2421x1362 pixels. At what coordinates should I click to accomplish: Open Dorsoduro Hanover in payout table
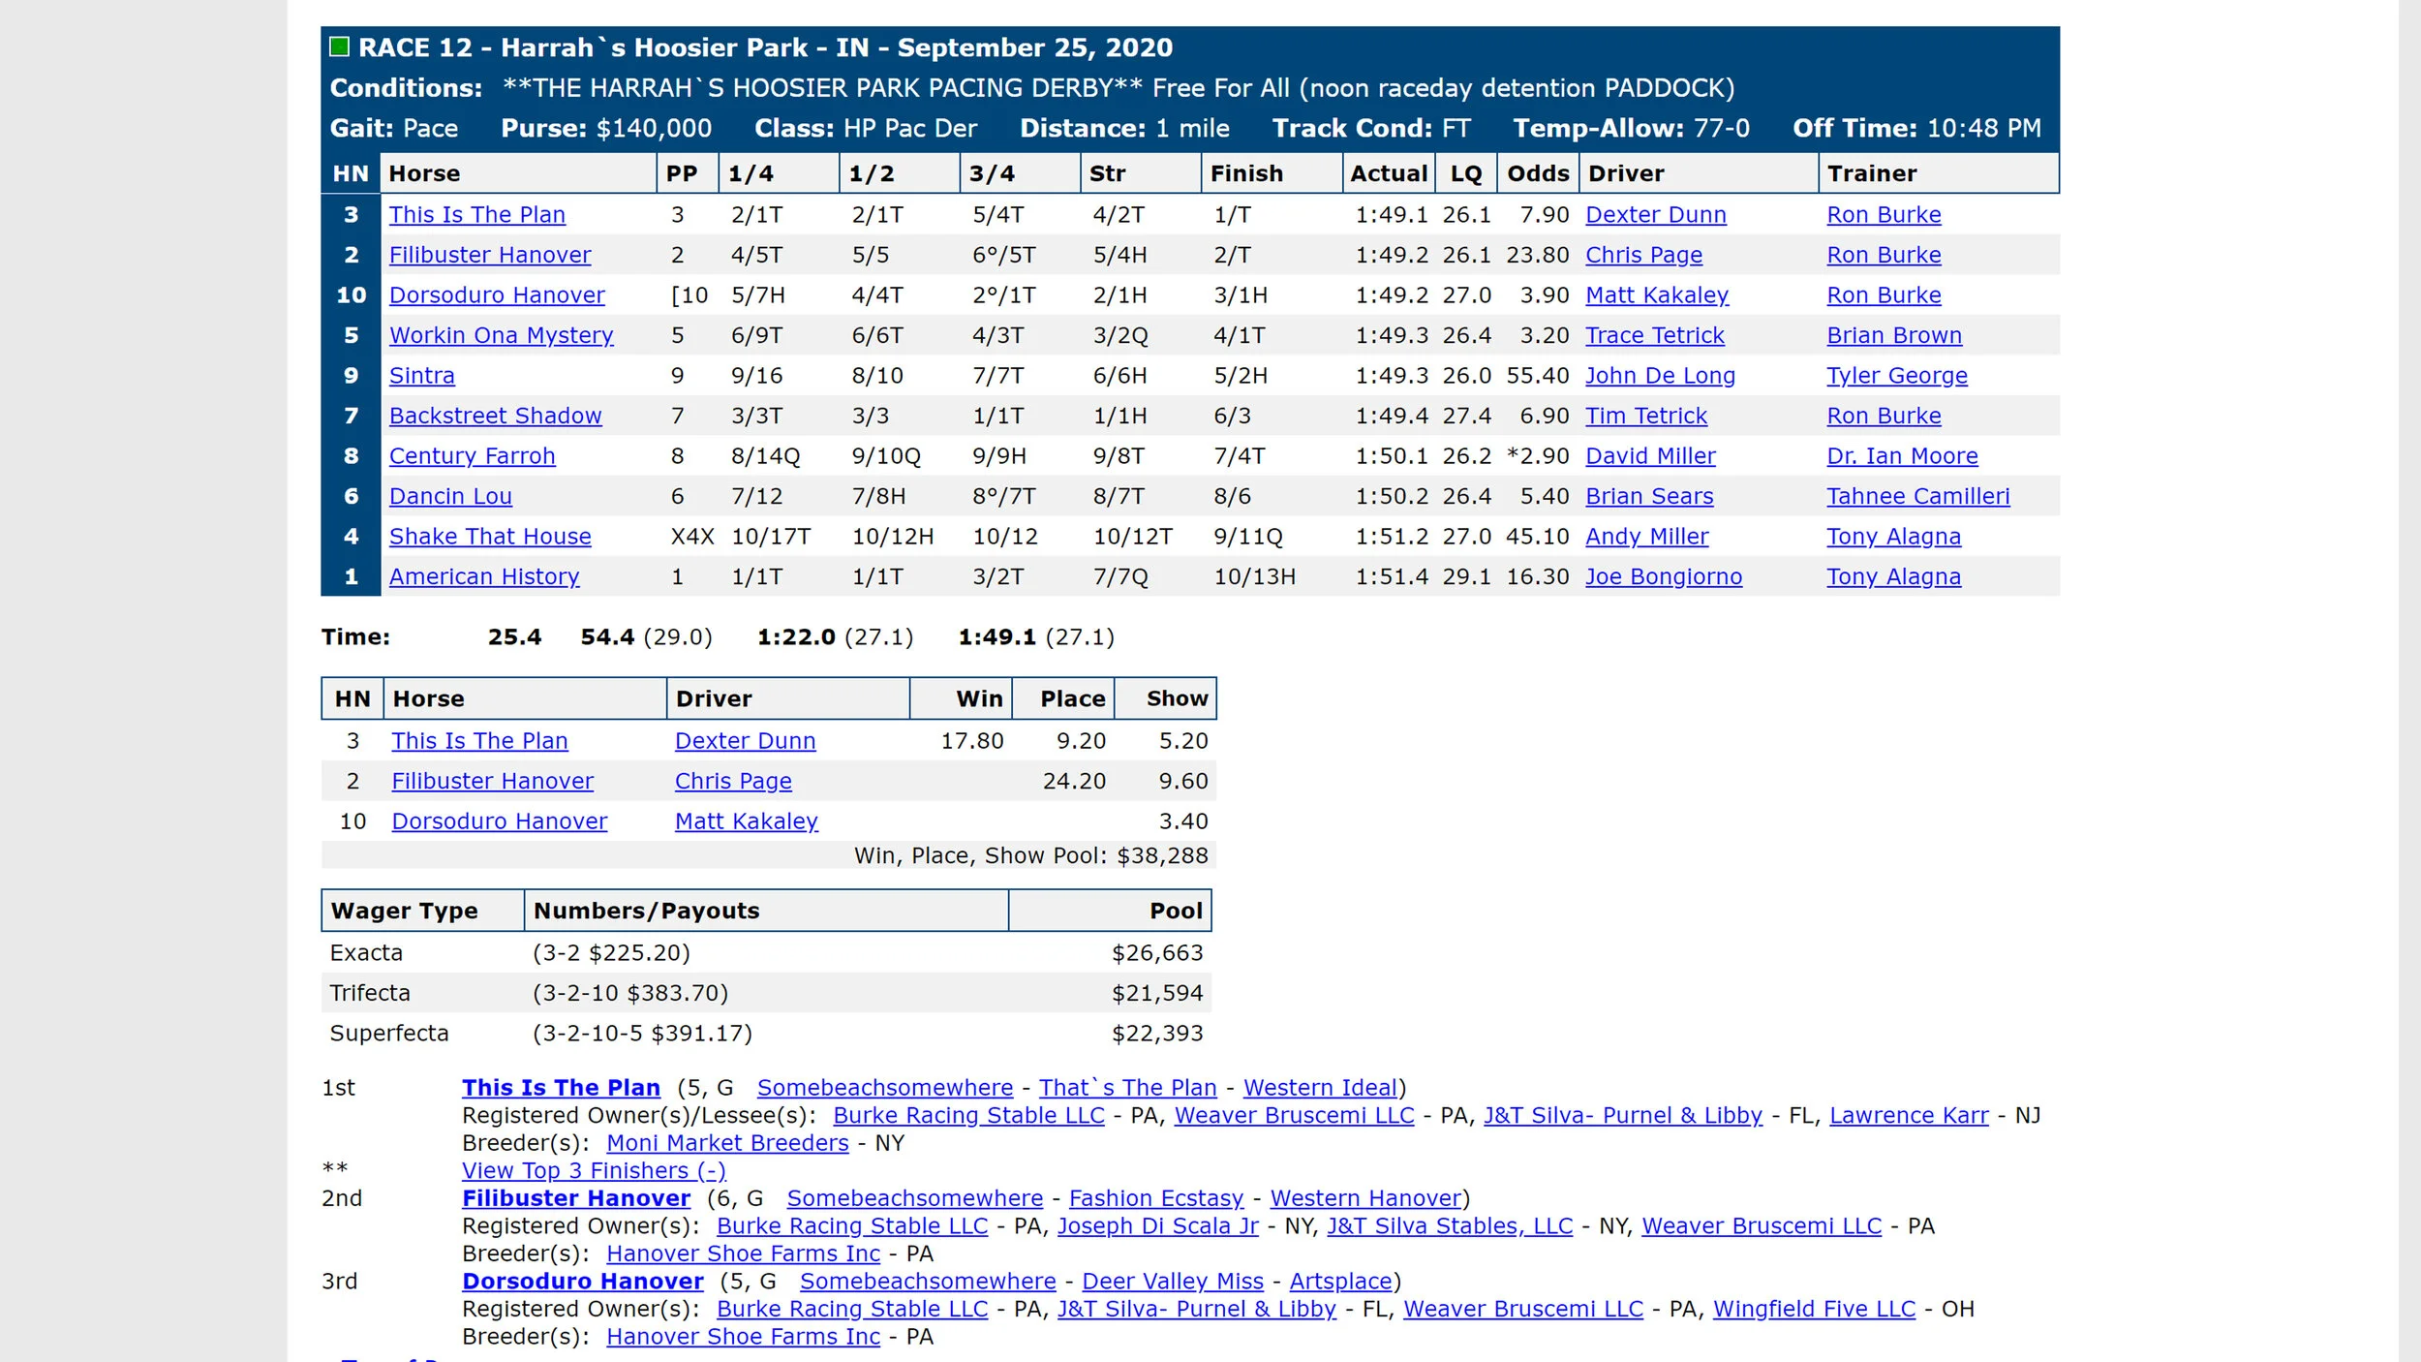(499, 820)
